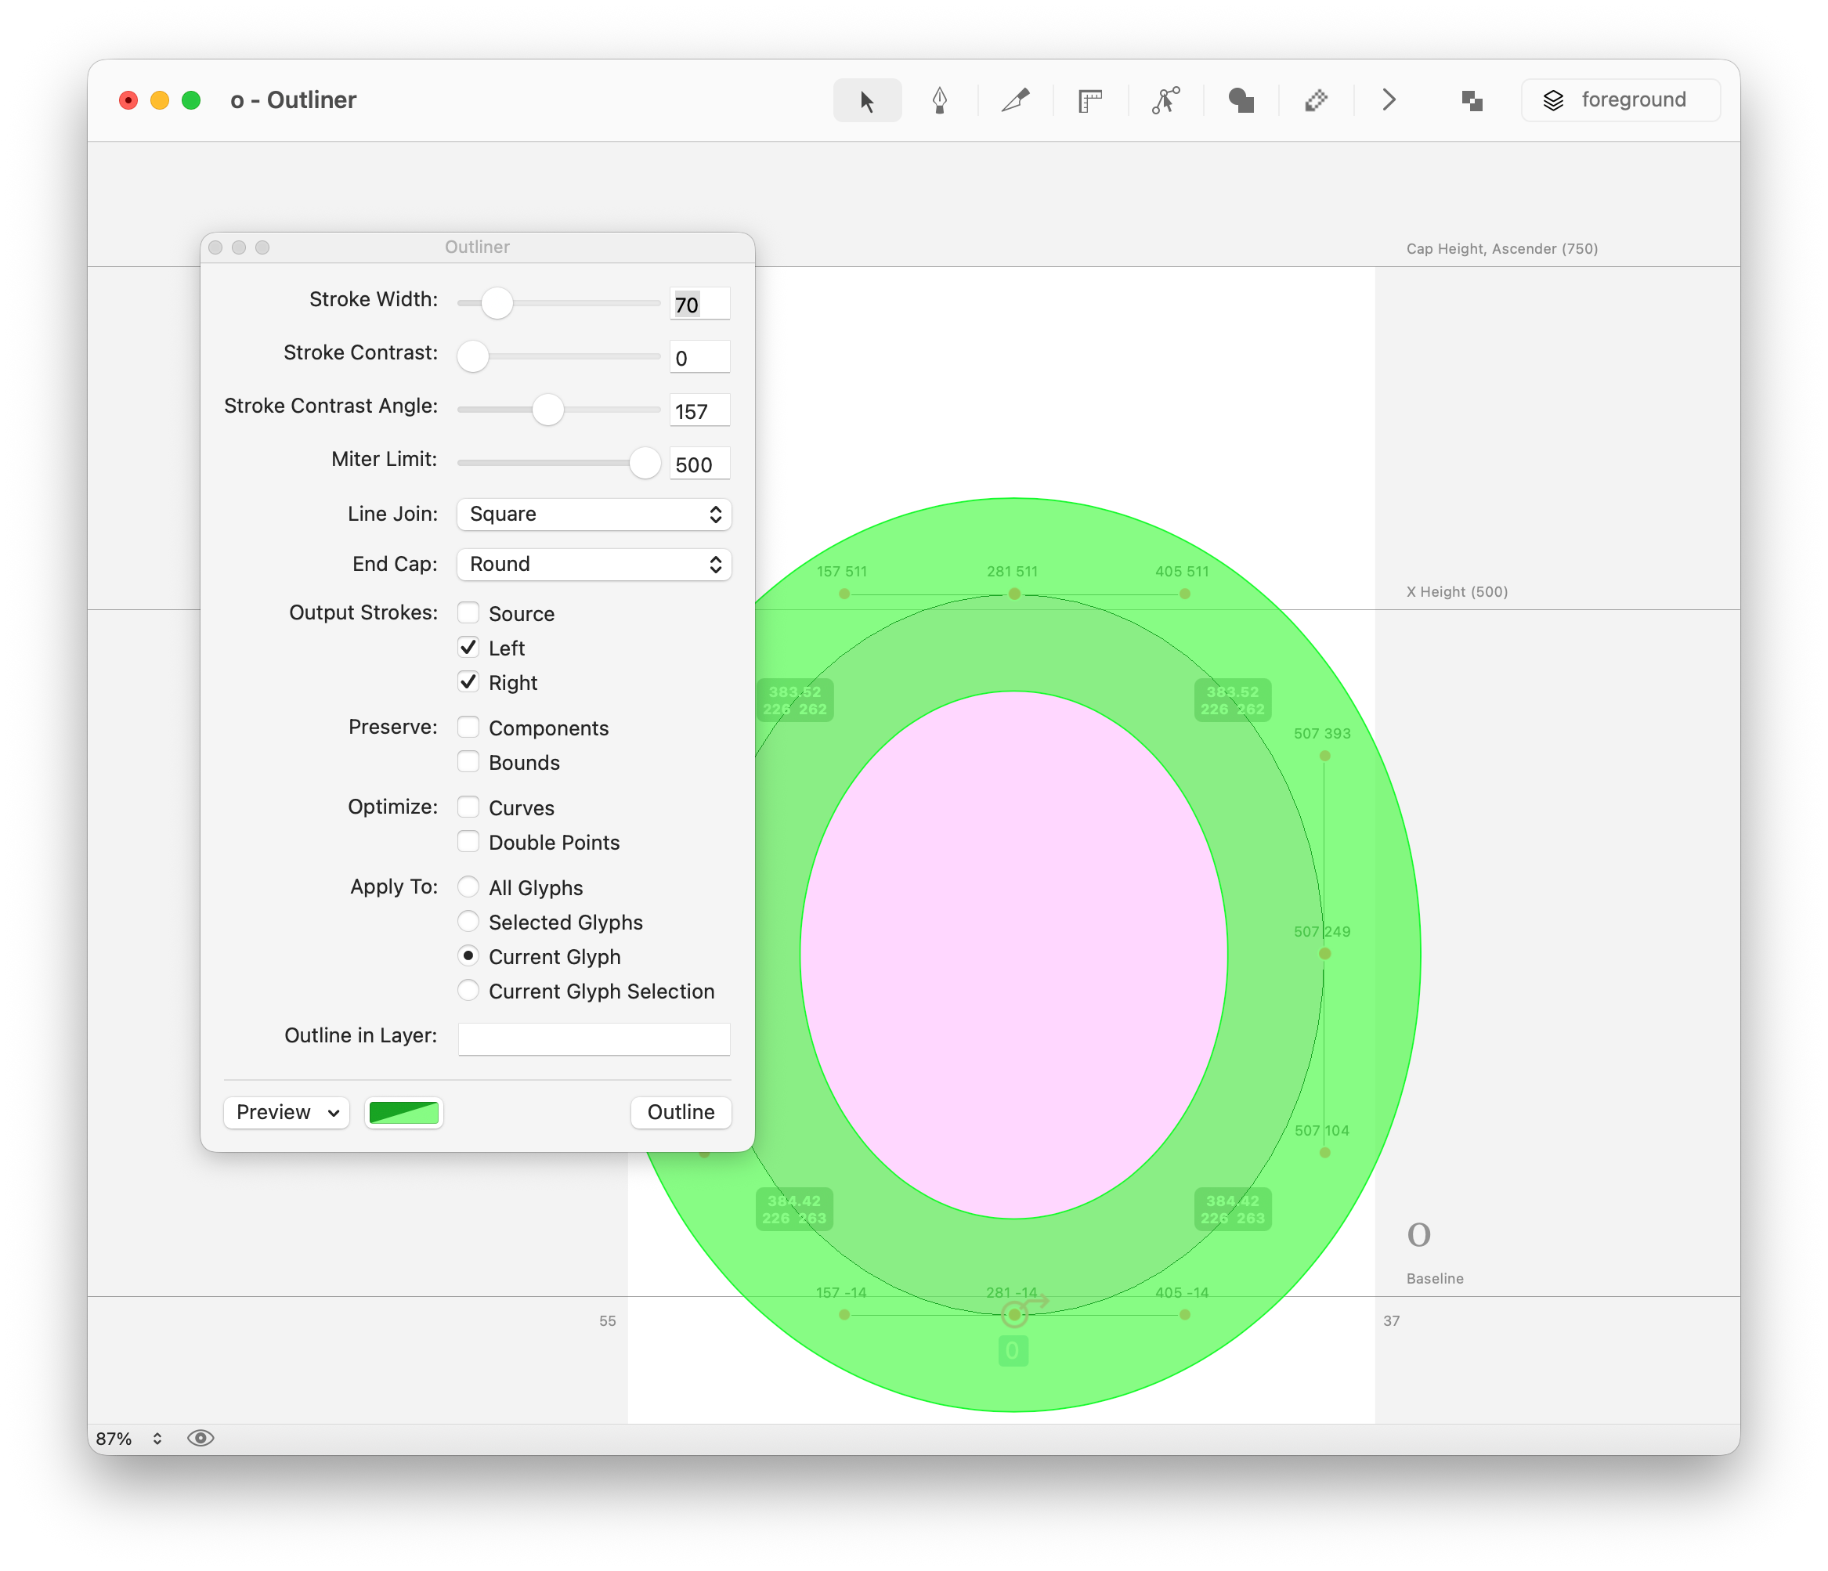Image resolution: width=1828 pixels, height=1571 pixels.
Task: Click the overlapping squares toolbar icon
Action: tap(1471, 100)
